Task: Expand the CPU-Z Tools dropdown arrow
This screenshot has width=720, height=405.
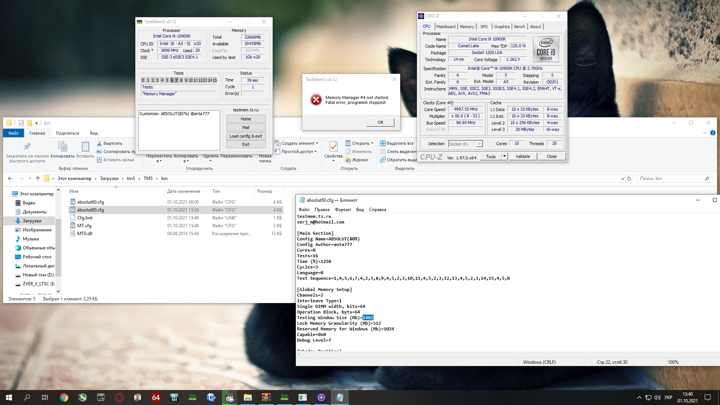Action: 504,156
